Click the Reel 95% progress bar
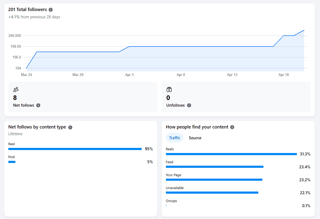 (x=75, y=149)
